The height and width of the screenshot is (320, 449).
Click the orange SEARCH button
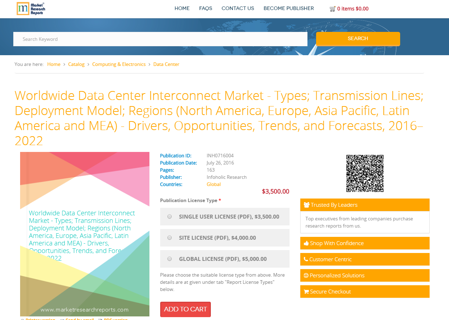(358, 39)
